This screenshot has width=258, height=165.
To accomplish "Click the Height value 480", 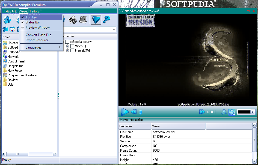I will (x=155, y=160).
